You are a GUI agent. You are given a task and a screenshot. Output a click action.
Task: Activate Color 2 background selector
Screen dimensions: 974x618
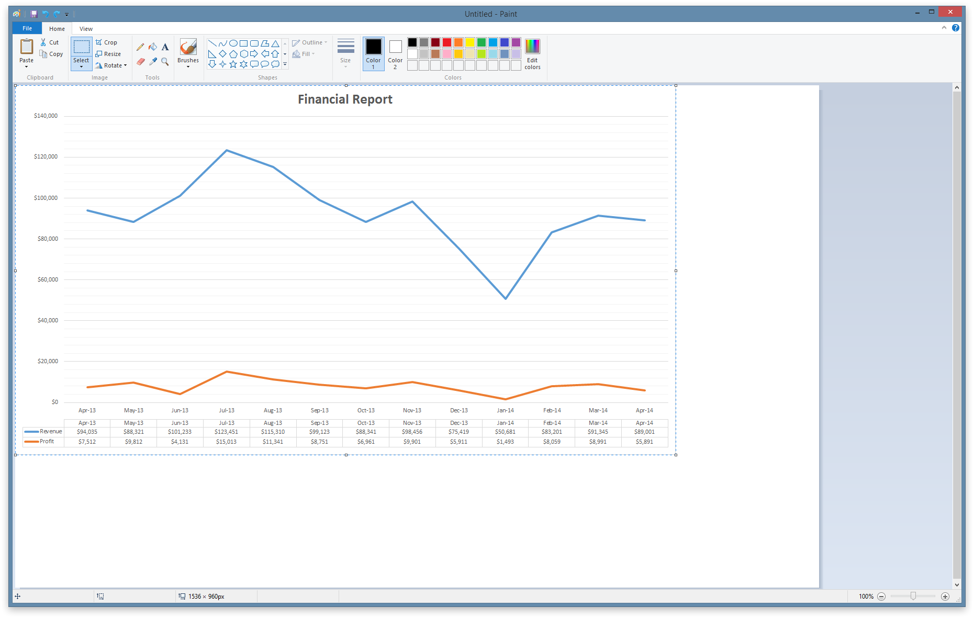396,54
